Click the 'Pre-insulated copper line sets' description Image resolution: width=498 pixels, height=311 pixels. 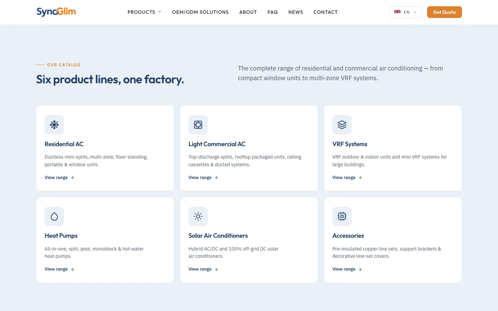(387, 252)
